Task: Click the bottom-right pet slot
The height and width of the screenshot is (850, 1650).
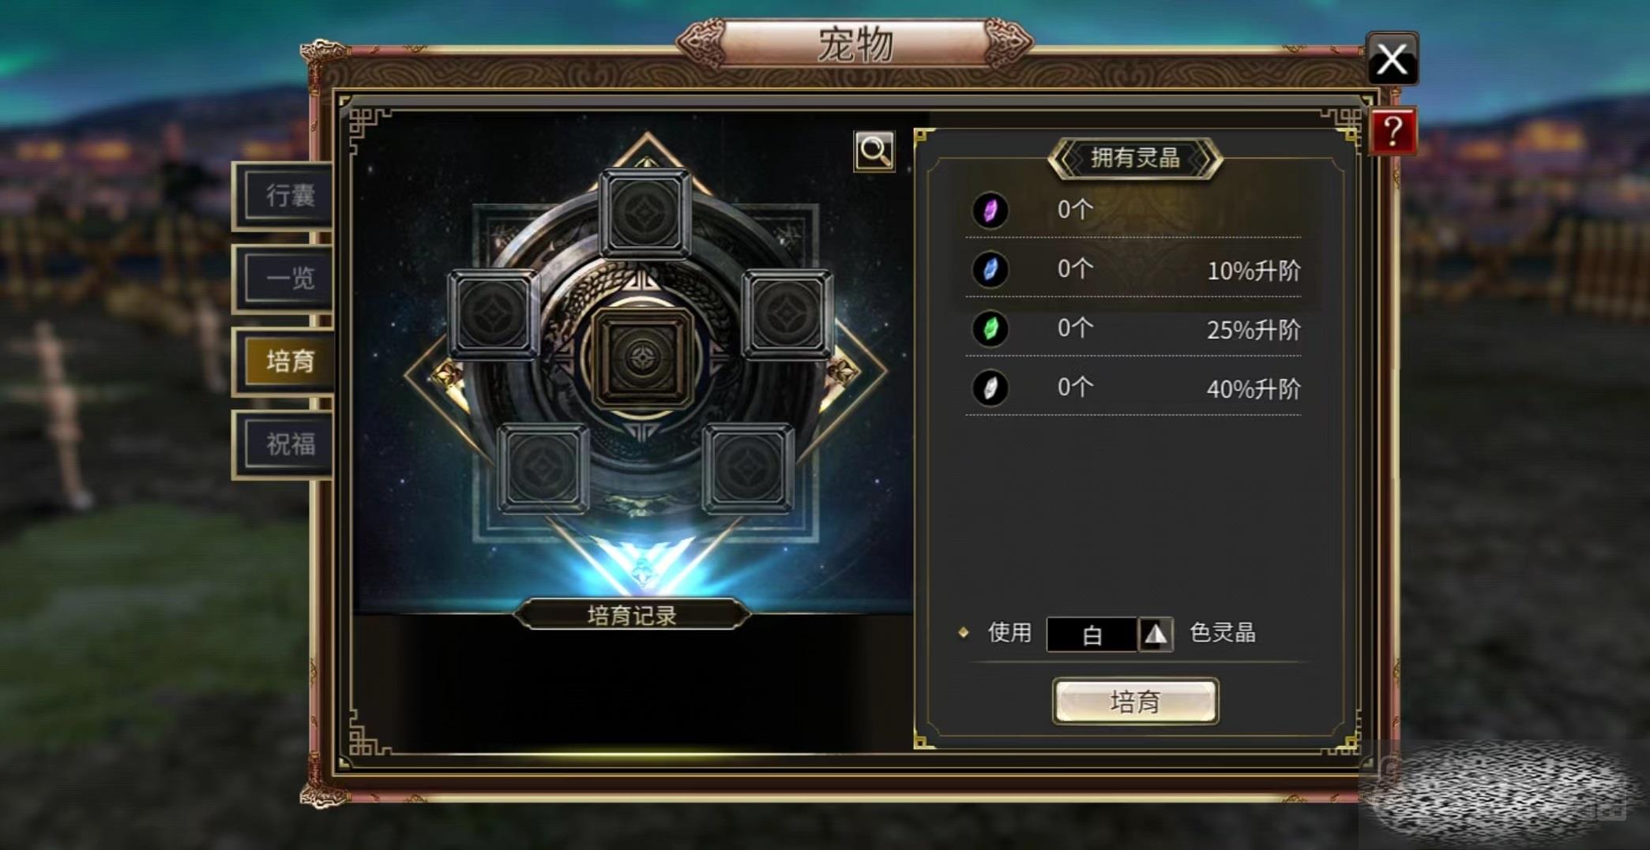Action: (748, 468)
